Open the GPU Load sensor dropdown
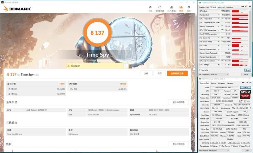Image resolution: width=253 pixels, height=153 pixels. 219,45
